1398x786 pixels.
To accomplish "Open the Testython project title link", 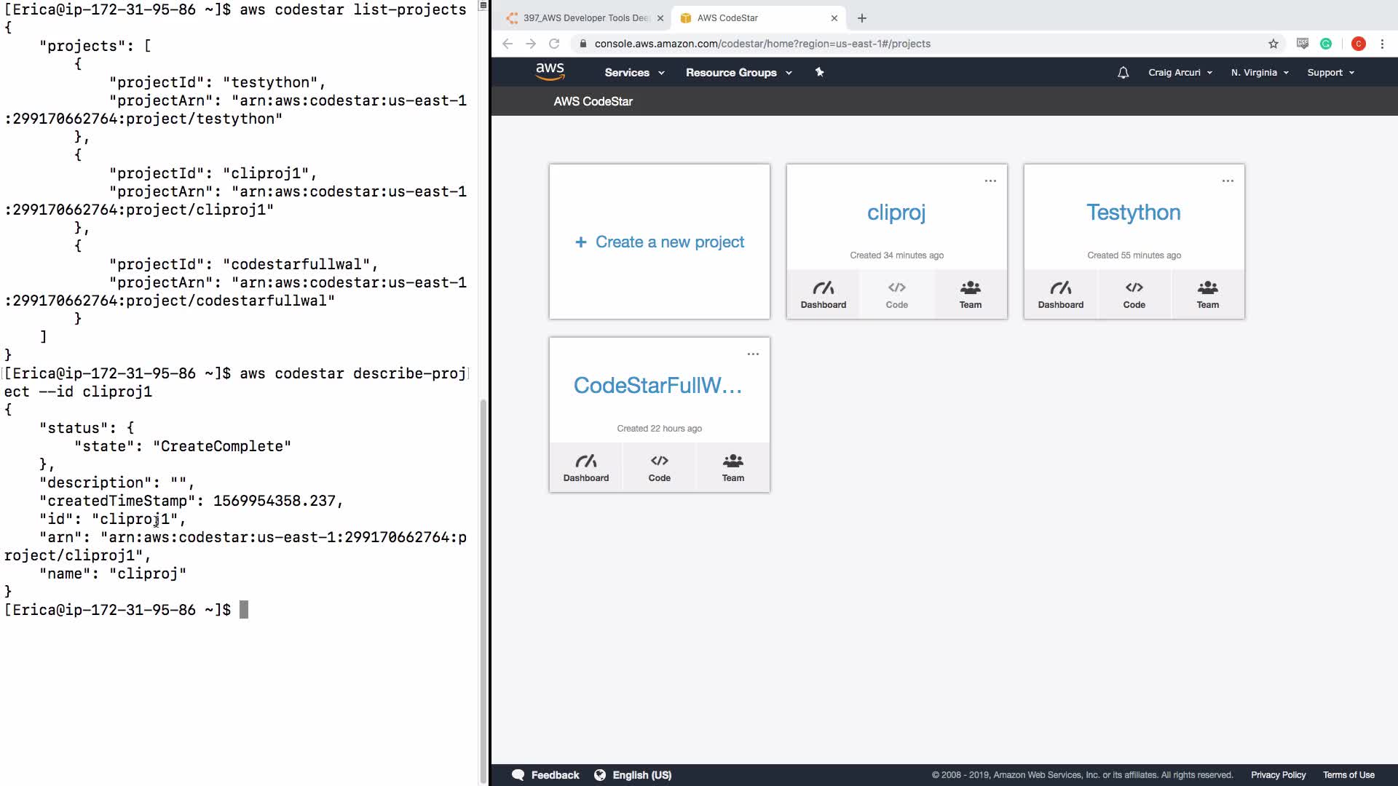I will pyautogui.click(x=1134, y=212).
